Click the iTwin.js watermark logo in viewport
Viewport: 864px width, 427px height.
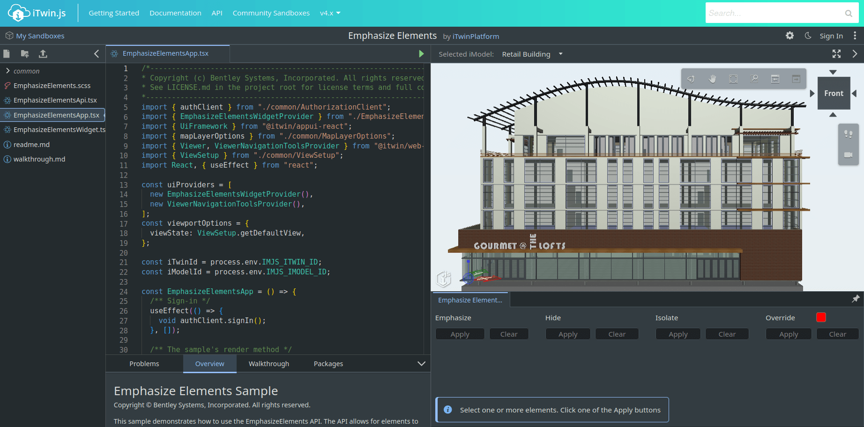443,279
